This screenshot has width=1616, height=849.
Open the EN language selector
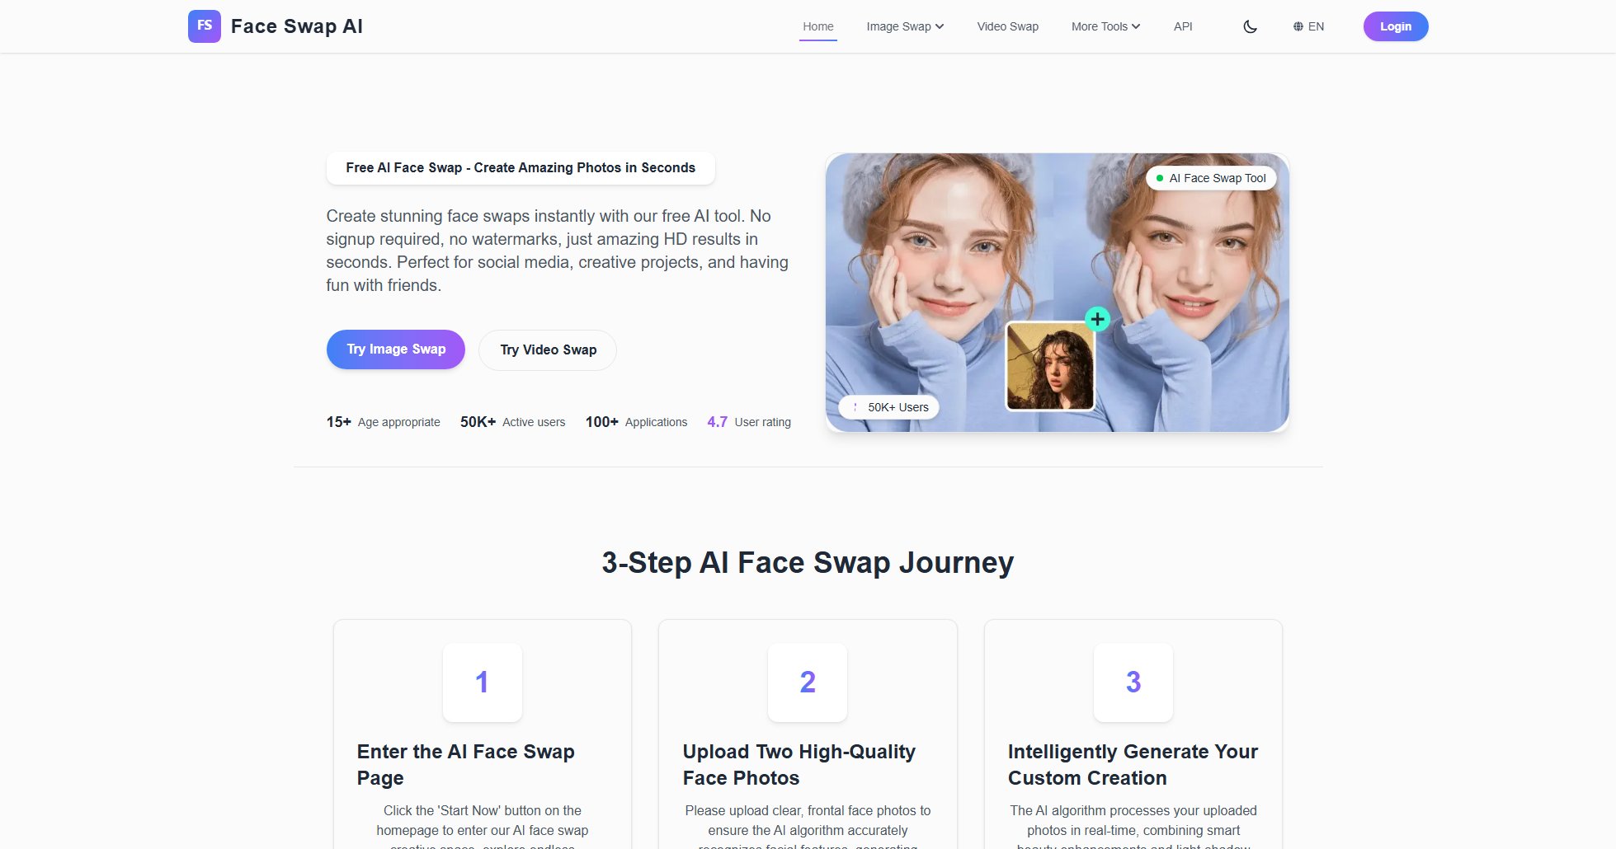pos(1308,26)
